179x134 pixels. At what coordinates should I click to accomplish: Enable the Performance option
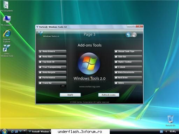click(40, 77)
